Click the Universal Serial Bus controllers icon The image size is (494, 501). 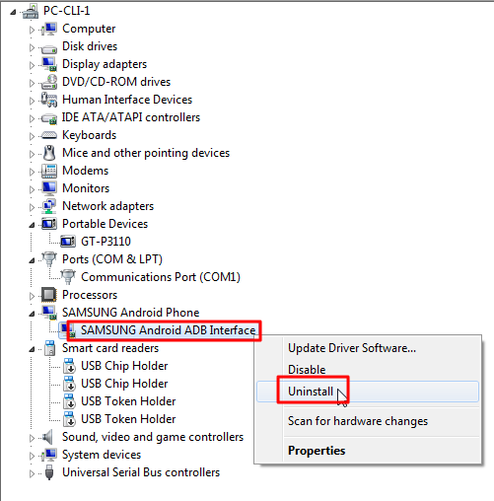tap(49, 472)
